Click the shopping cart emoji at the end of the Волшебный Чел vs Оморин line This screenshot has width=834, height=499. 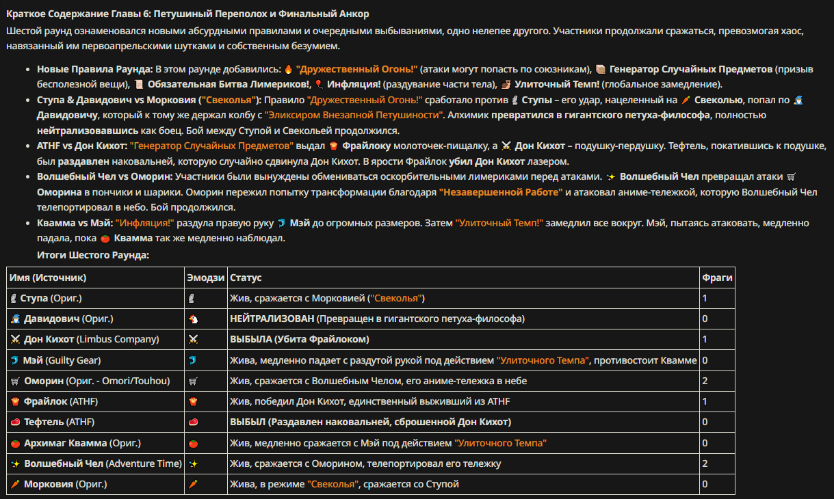click(x=792, y=176)
